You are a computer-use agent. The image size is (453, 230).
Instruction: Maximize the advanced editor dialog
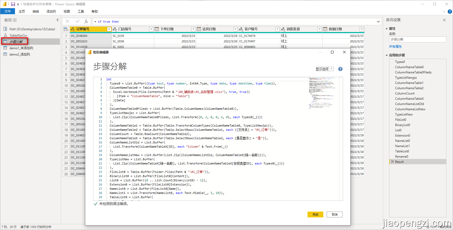pos(332,52)
